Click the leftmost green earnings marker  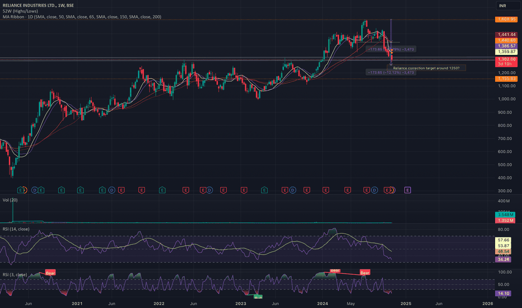coord(21,190)
